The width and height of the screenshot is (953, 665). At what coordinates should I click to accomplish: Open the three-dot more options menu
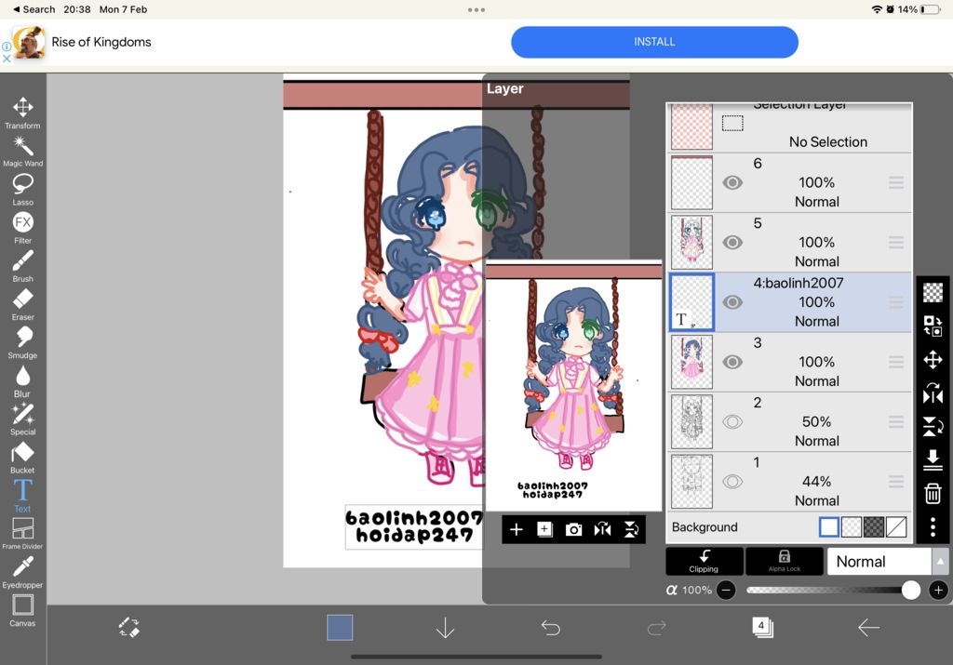[x=933, y=526]
